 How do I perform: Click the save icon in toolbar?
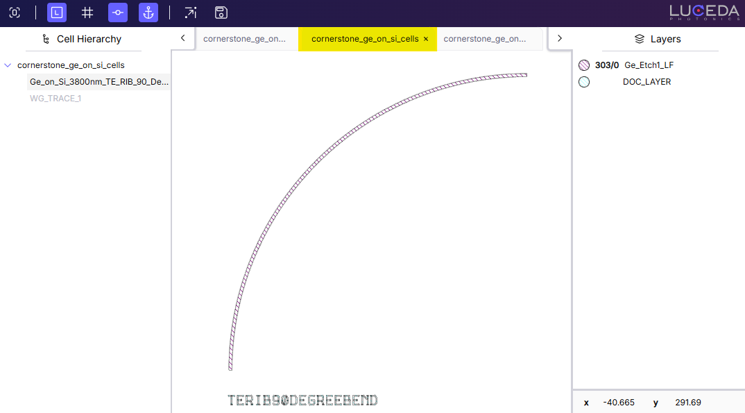tap(221, 12)
